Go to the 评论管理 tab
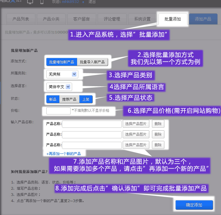Screen dimensions: 221x215 (x=112, y=19)
